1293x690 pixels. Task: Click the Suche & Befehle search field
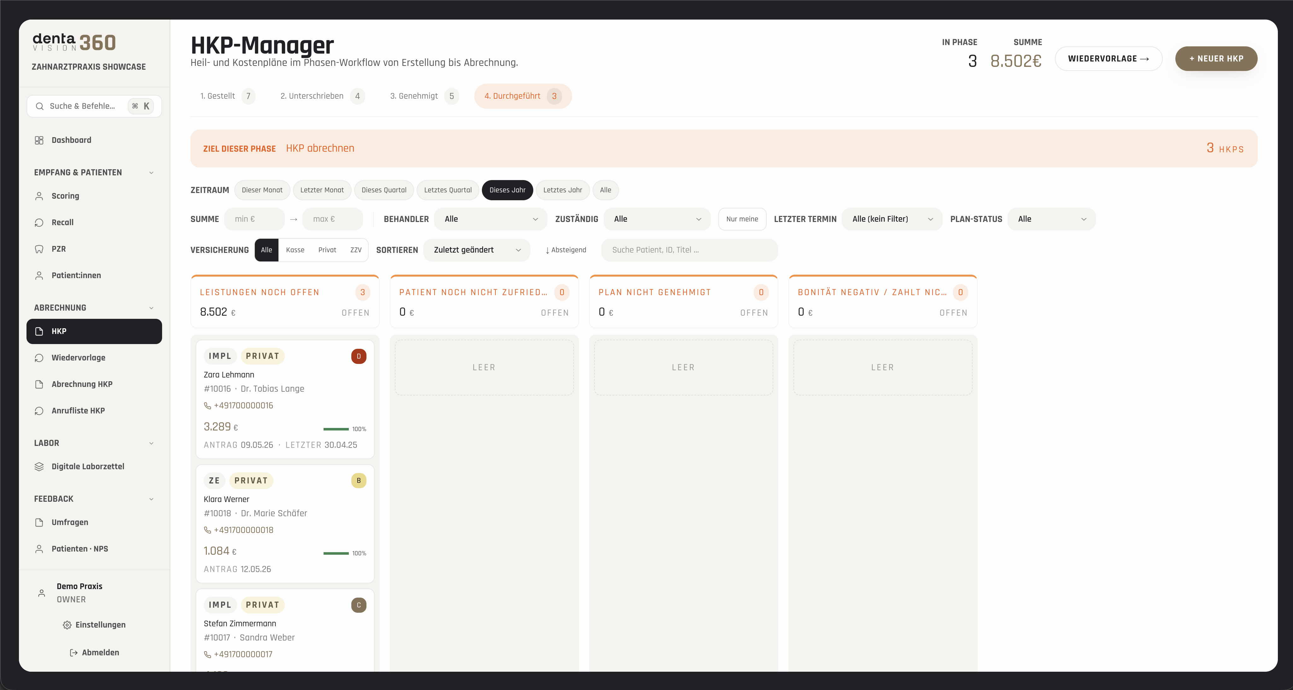[x=94, y=106]
